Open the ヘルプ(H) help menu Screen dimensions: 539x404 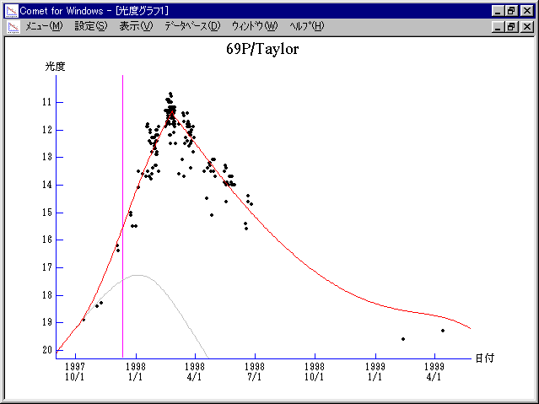306,26
